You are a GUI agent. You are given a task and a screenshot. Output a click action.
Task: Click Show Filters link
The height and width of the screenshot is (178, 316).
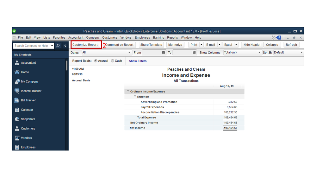point(138,61)
